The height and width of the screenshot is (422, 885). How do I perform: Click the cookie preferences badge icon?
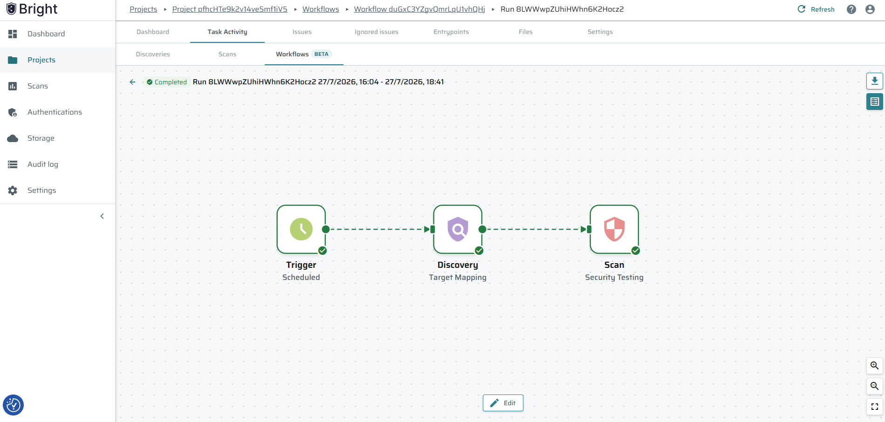click(13, 405)
